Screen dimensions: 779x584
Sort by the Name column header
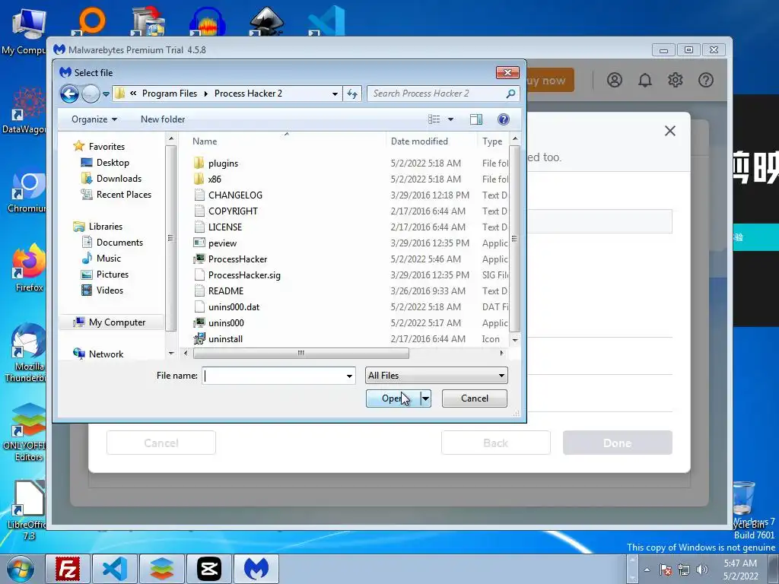[205, 141]
